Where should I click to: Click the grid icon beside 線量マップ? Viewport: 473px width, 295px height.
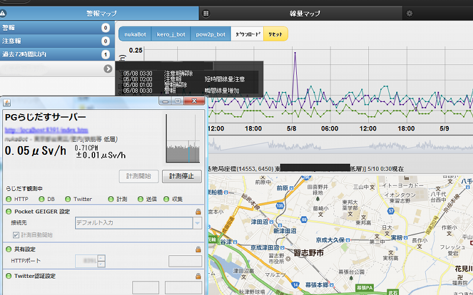tap(205, 12)
